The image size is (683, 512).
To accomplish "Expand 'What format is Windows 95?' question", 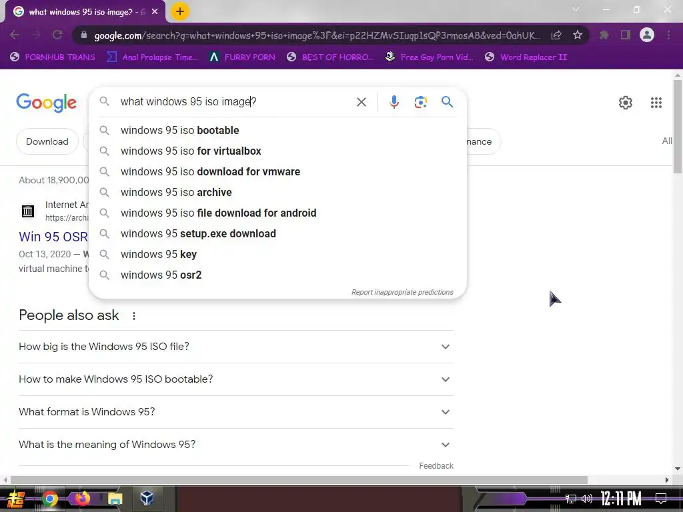I will click(236, 412).
